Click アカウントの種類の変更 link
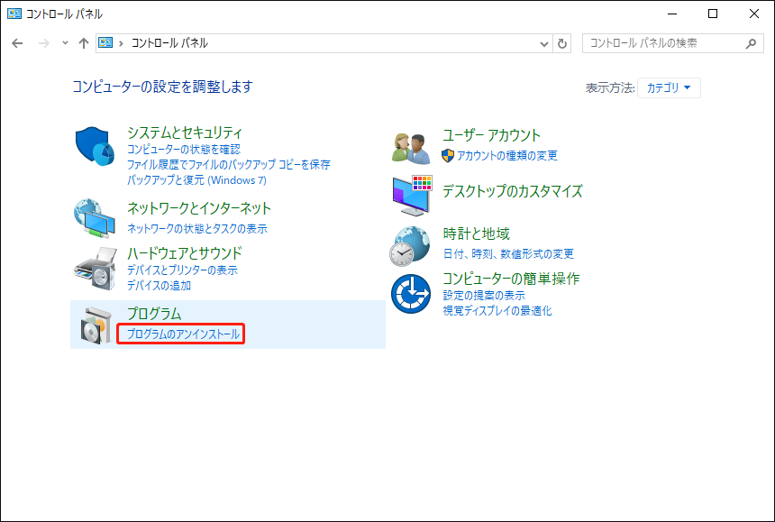This screenshot has width=775, height=522. 506,156
